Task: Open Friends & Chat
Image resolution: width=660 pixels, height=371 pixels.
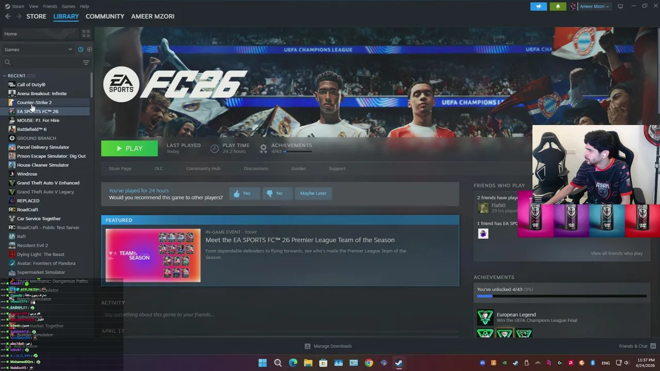Action: click(x=637, y=346)
